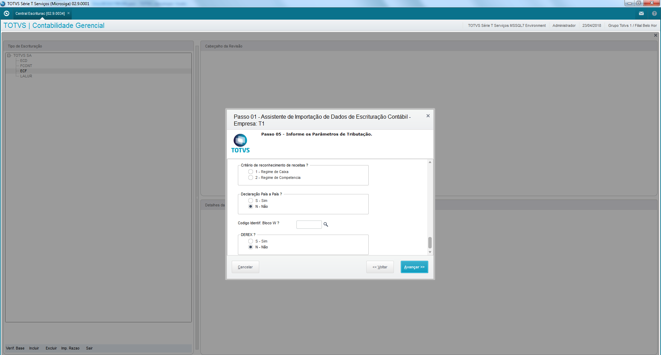Click the Administrador user label
The width and height of the screenshot is (661, 355).
[x=564, y=25]
